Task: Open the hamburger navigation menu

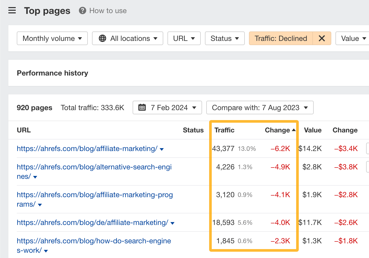Action: click(12, 10)
